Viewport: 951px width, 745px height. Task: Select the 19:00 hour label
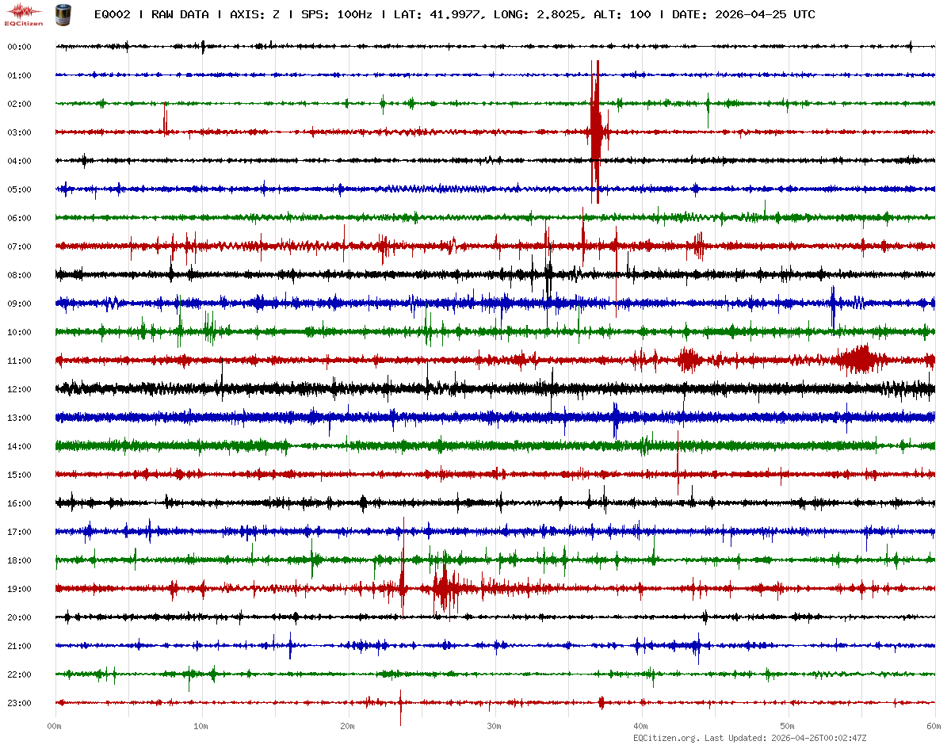19,589
